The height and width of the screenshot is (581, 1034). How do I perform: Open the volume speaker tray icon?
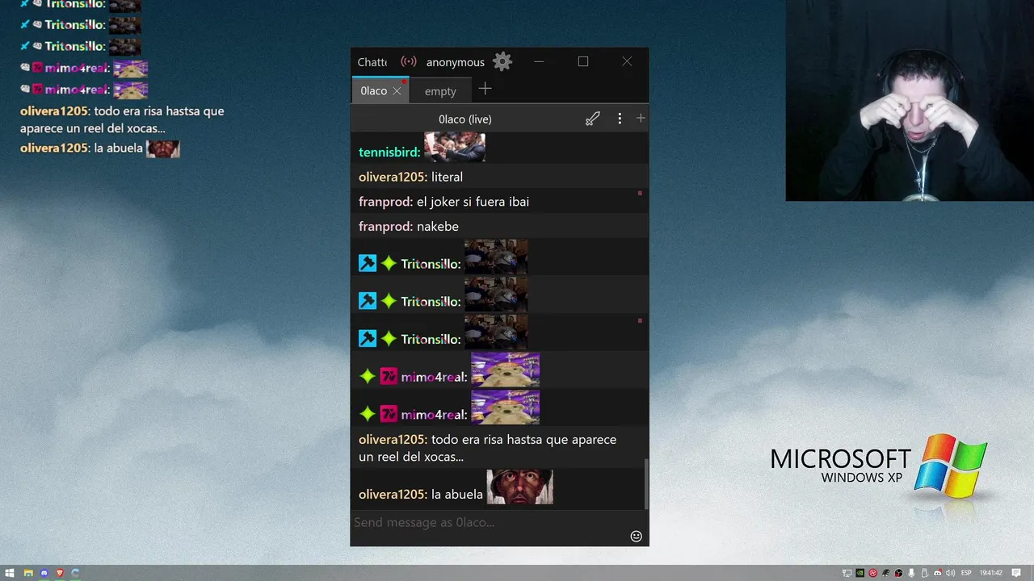pyautogui.click(x=950, y=573)
